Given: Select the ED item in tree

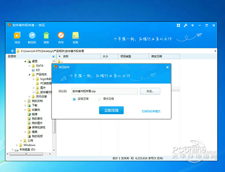Looking at the screenshot, I should (x=38, y=70).
